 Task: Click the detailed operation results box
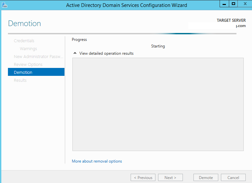point(158,104)
